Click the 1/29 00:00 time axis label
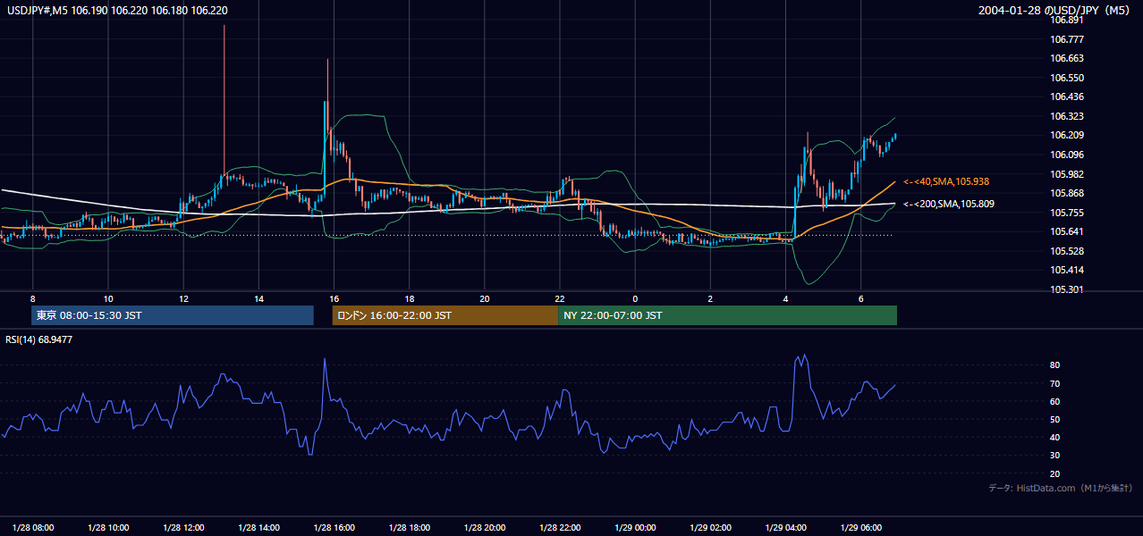The image size is (1143, 536). [635, 528]
